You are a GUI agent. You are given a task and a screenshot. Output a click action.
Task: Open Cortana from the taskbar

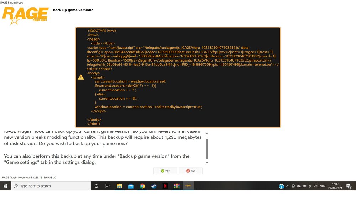pyautogui.click(x=96, y=186)
